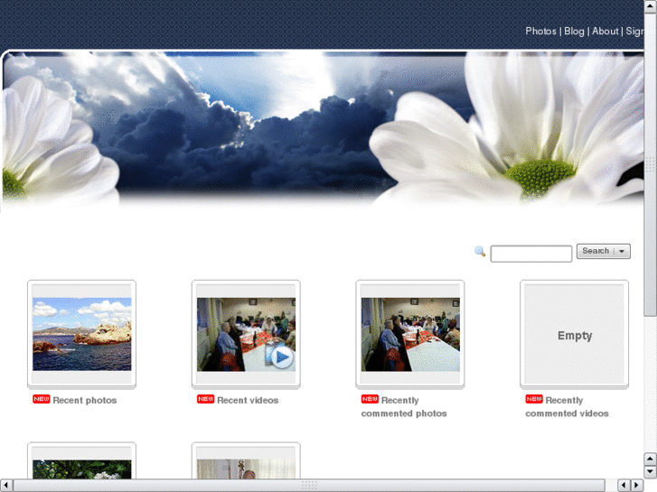Open the Blog link in header

574,32
